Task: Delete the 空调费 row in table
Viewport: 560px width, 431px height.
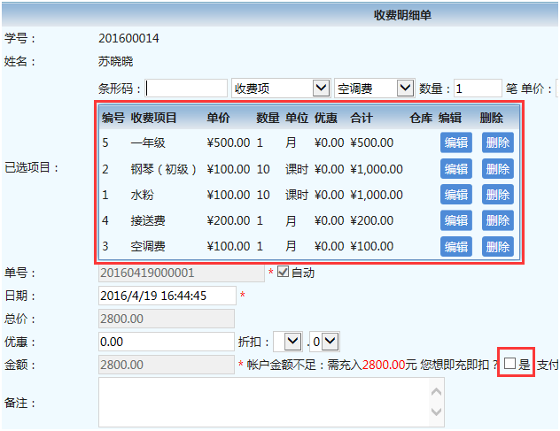Action: [497, 247]
